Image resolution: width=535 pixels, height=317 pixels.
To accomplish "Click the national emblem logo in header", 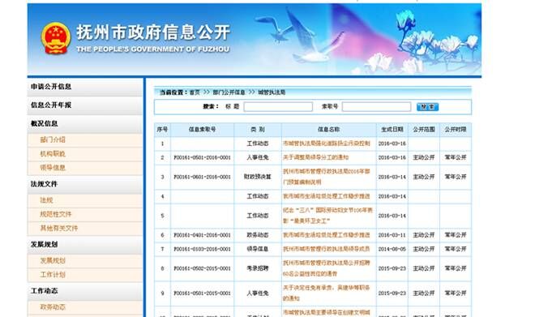I will (x=56, y=38).
